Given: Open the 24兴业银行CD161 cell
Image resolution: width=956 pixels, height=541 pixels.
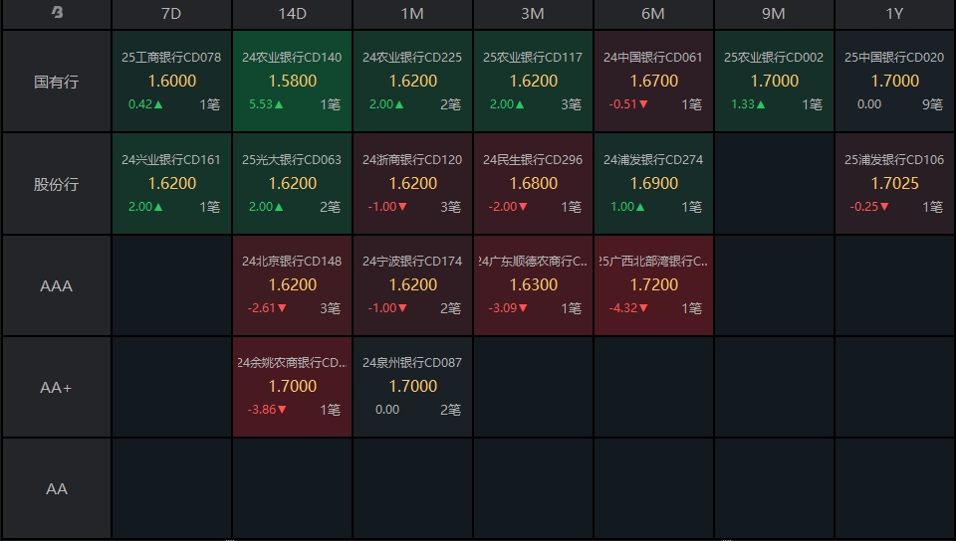Looking at the screenshot, I should click(171, 183).
